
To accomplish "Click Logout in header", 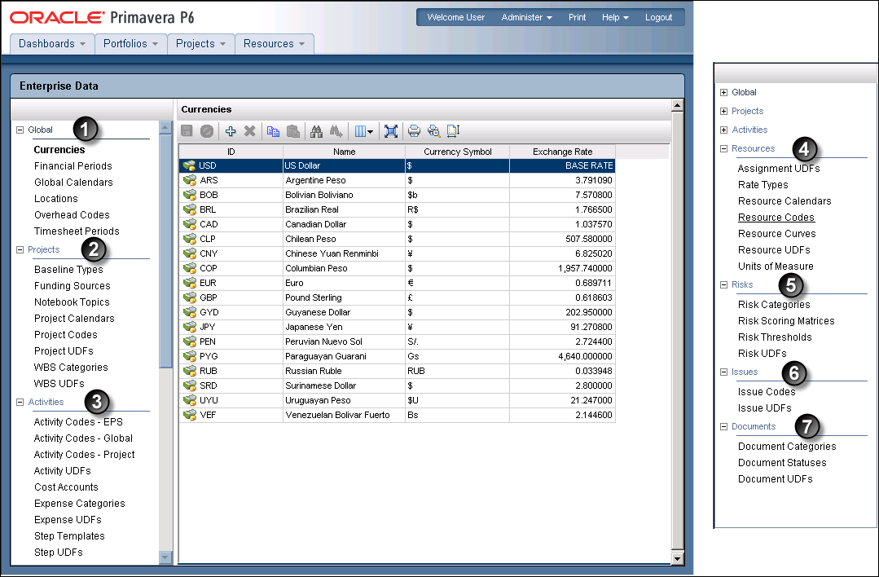I will point(658,17).
